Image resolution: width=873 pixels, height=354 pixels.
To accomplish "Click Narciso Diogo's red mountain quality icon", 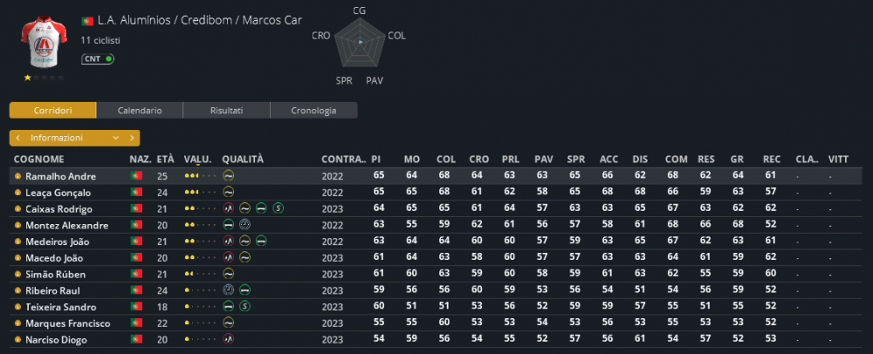I will [x=228, y=339].
